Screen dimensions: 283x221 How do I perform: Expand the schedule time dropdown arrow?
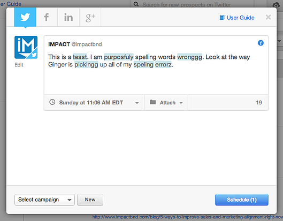[137, 103]
